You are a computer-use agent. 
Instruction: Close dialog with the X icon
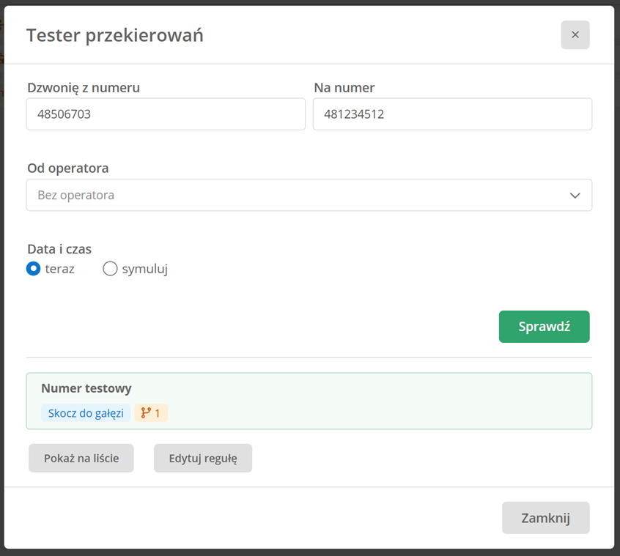575,34
